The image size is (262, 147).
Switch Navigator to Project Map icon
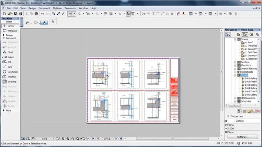click(x=238, y=34)
